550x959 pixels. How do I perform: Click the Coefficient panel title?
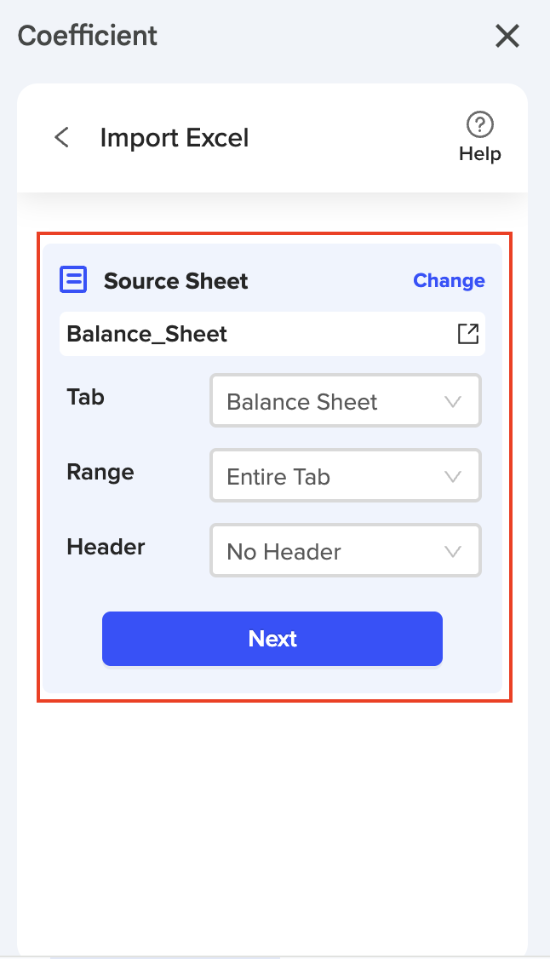click(x=88, y=36)
